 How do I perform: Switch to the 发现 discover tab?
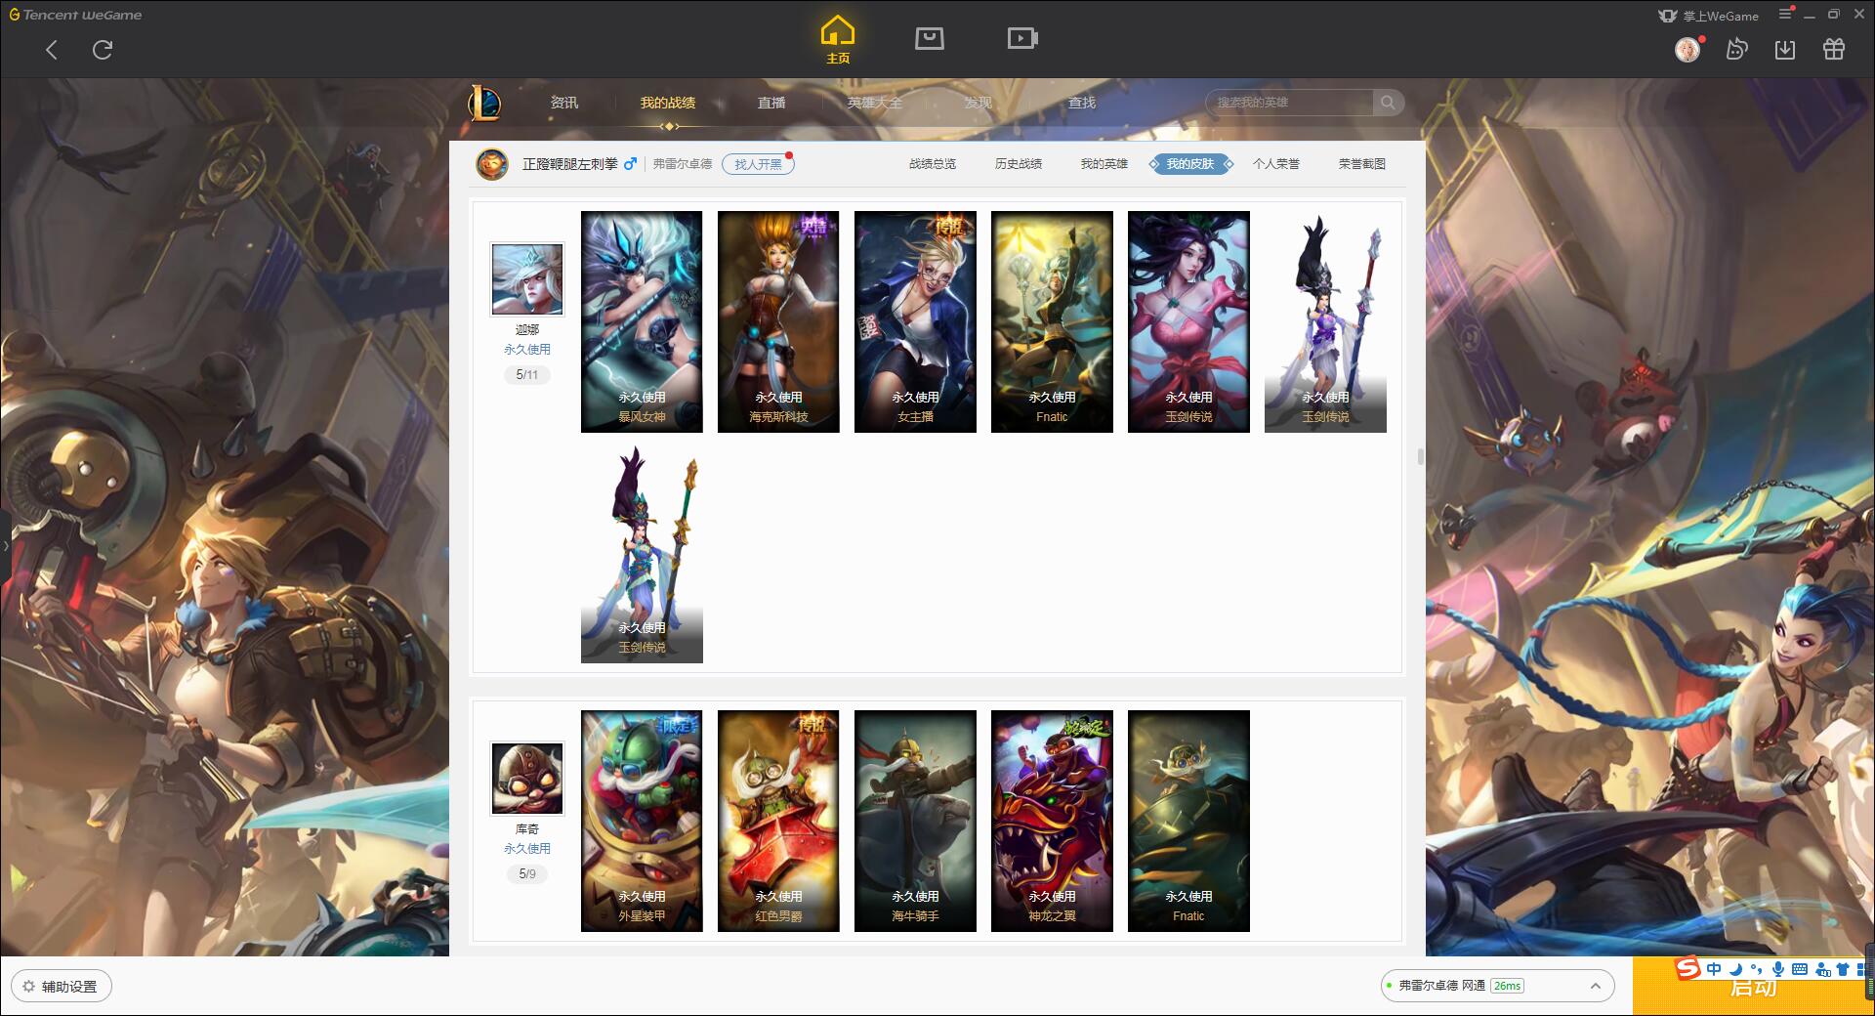978,103
